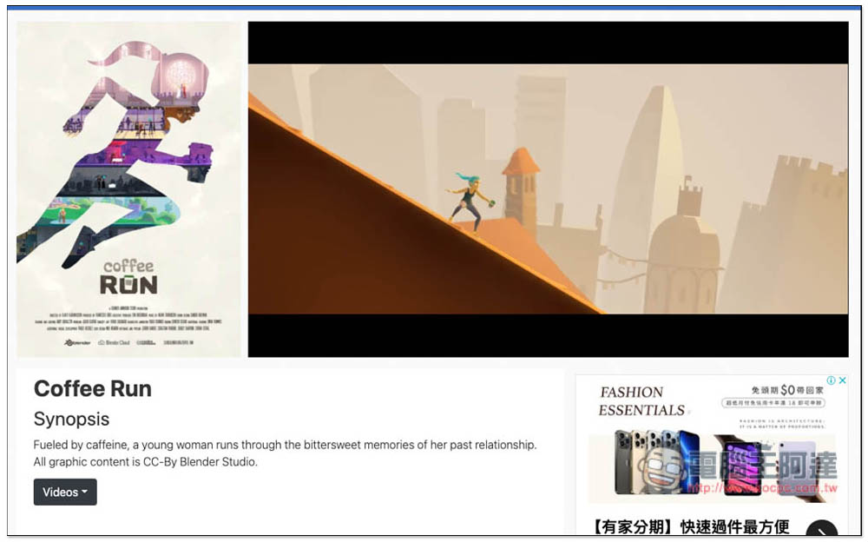Close the ad with the X icon

point(842,380)
